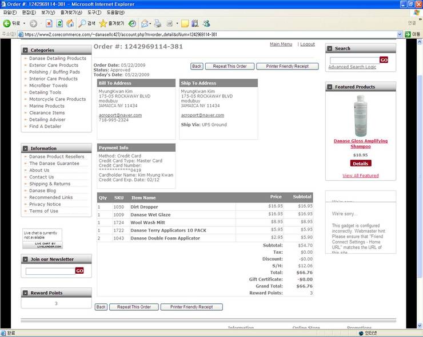Click the newsletter email input field

pyautogui.click(x=50, y=271)
